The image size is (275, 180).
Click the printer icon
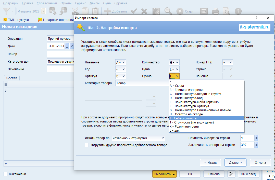click(x=216, y=11)
